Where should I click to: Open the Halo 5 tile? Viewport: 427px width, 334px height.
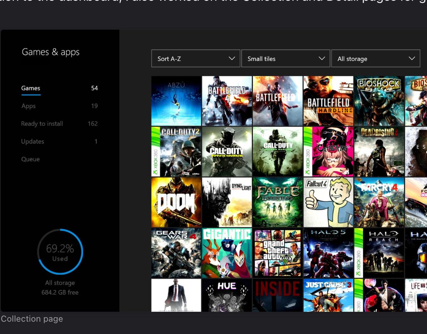328,253
